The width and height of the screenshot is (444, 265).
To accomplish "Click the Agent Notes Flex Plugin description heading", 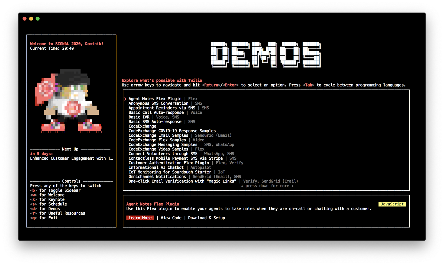I will [153, 204].
